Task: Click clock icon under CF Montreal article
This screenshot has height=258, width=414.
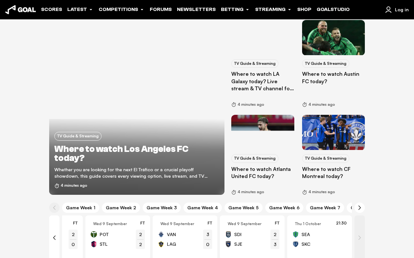Action: pos(305,192)
